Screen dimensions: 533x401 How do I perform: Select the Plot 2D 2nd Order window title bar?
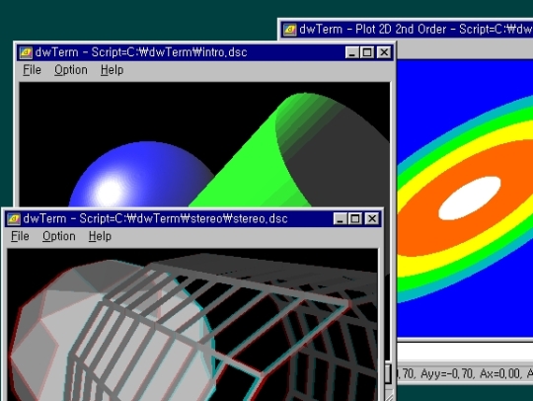click(x=407, y=30)
